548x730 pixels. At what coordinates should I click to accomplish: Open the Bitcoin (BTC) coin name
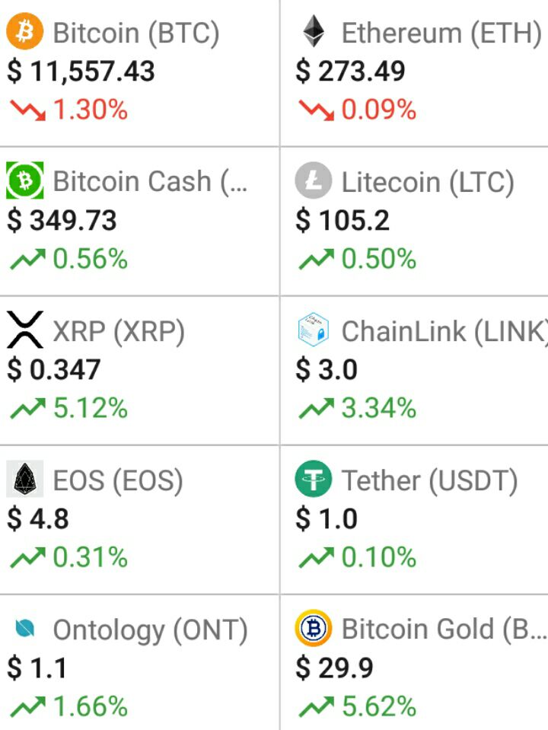click(x=136, y=33)
